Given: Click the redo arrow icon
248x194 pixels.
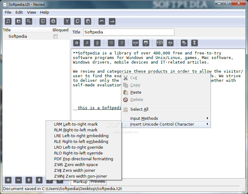Looking at the screenshot, I should pyautogui.click(x=112, y=21).
